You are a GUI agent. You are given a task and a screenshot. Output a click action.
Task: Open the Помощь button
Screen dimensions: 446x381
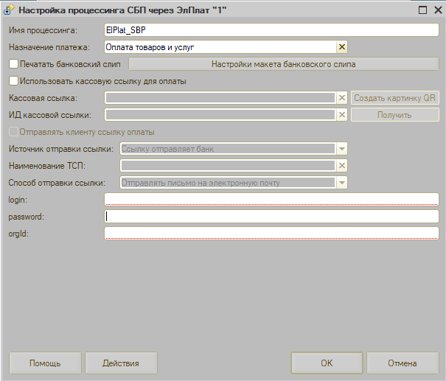(45, 363)
